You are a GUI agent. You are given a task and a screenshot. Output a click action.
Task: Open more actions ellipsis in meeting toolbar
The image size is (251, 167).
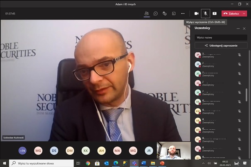point(183,13)
